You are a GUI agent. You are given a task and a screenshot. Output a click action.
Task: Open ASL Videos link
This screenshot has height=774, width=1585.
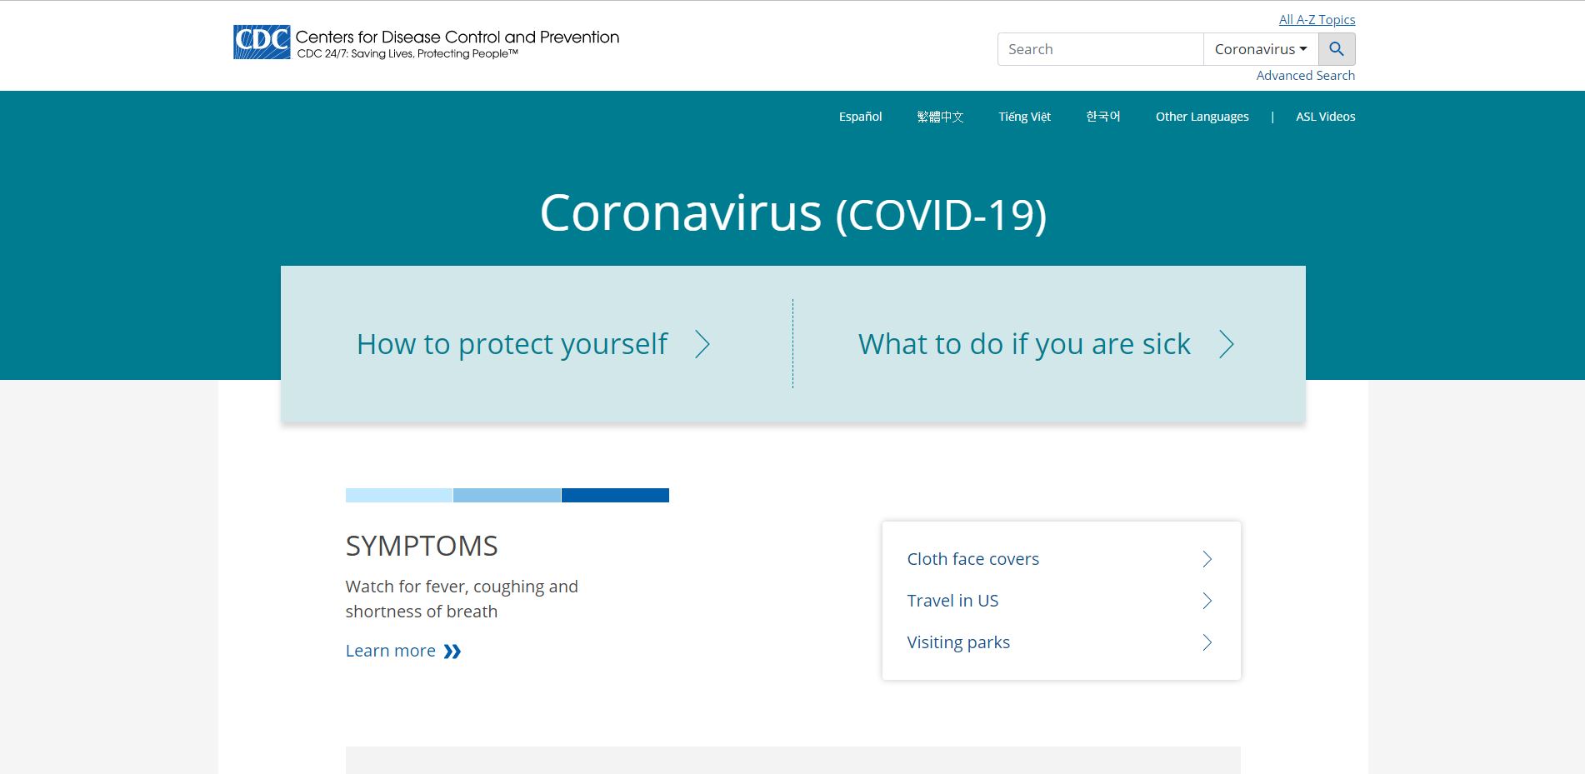point(1325,117)
